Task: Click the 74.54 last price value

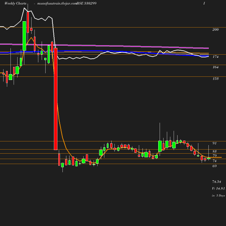Action: coord(217,182)
